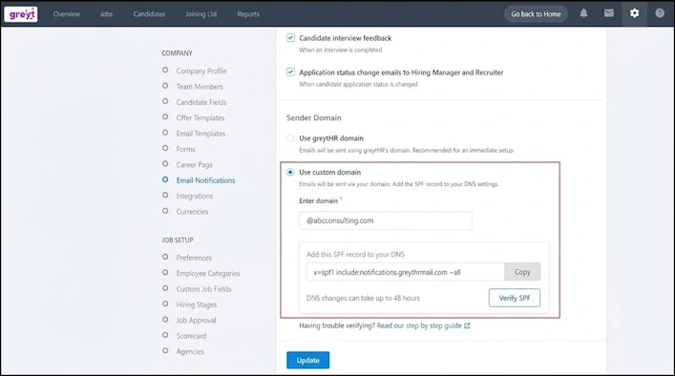
Task: Select Email Notifications in sidebar
Action: click(205, 180)
